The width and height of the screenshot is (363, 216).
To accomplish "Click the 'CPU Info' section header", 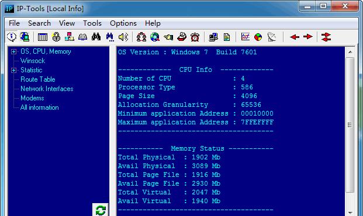I will tap(196, 69).
